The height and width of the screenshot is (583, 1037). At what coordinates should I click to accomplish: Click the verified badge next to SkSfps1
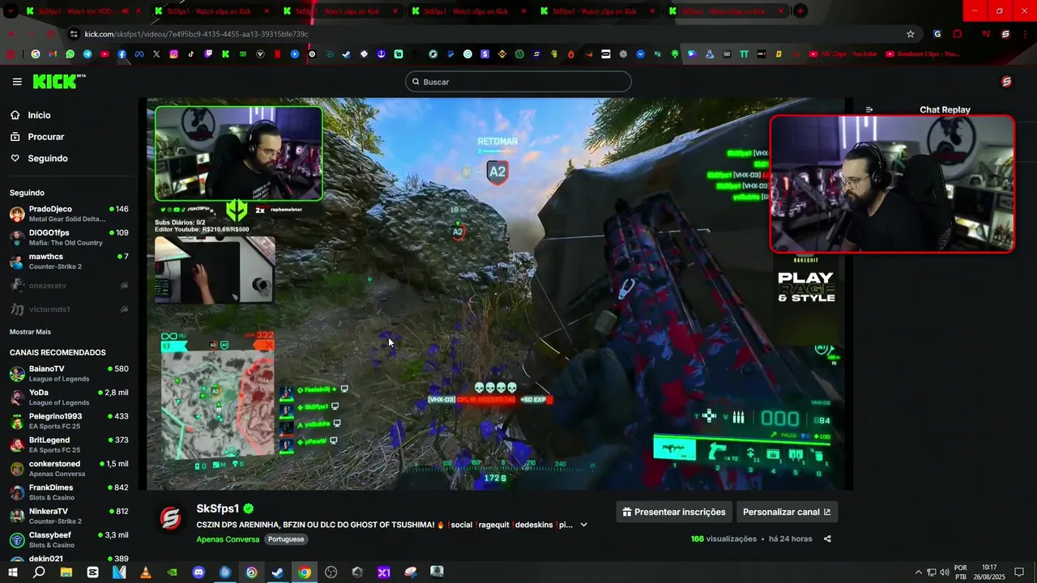click(249, 509)
